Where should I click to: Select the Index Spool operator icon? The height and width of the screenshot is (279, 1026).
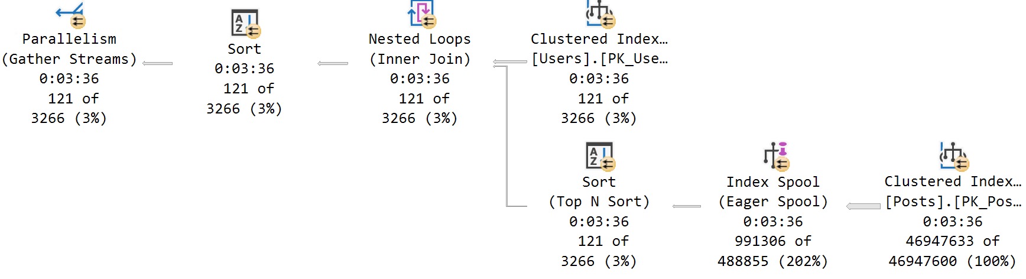click(776, 156)
